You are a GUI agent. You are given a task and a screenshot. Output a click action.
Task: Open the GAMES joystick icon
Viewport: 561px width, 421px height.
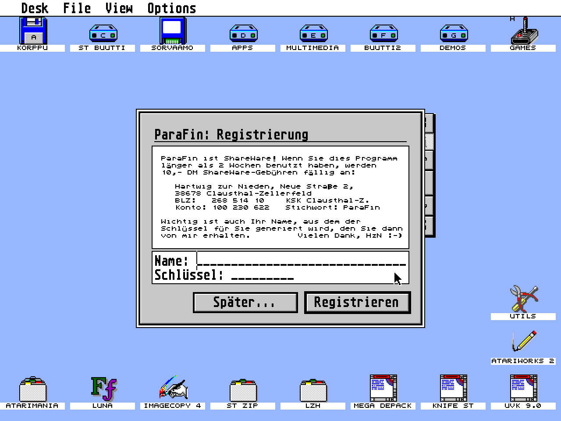pos(524,32)
